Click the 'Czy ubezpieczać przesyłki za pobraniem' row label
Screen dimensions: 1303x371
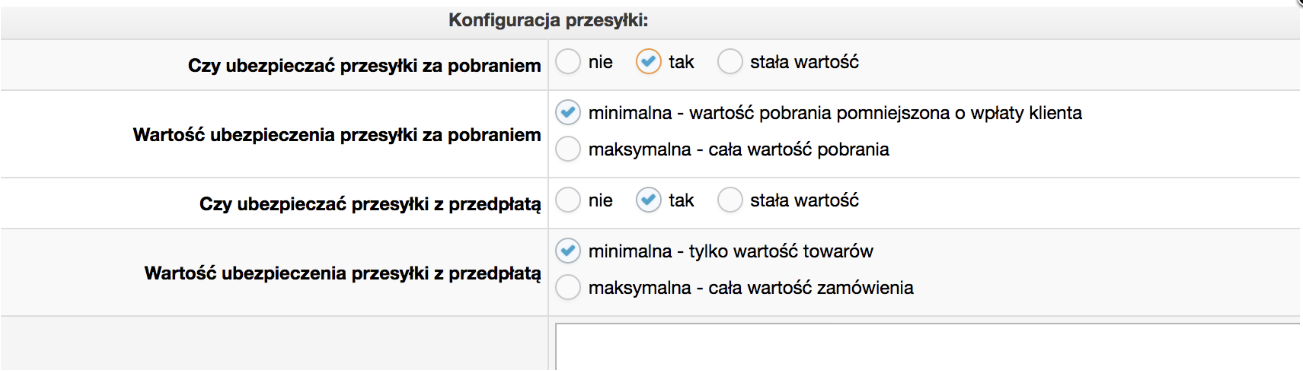pos(364,66)
